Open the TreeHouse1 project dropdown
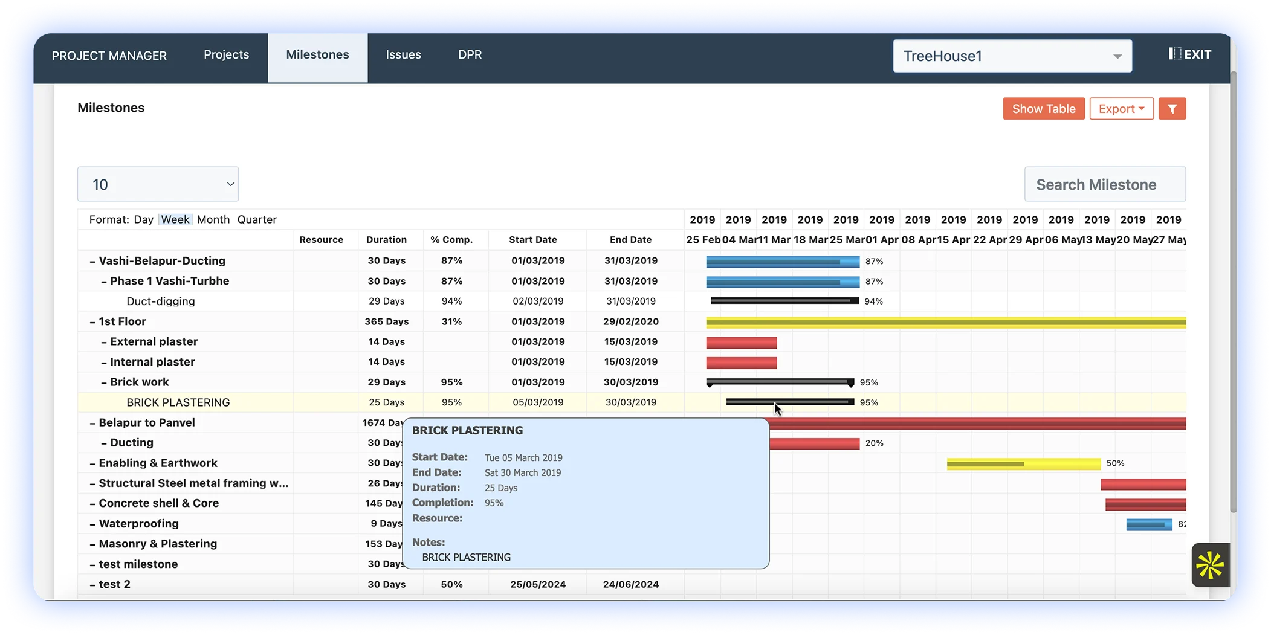This screenshot has width=1271, height=635. tap(1012, 56)
